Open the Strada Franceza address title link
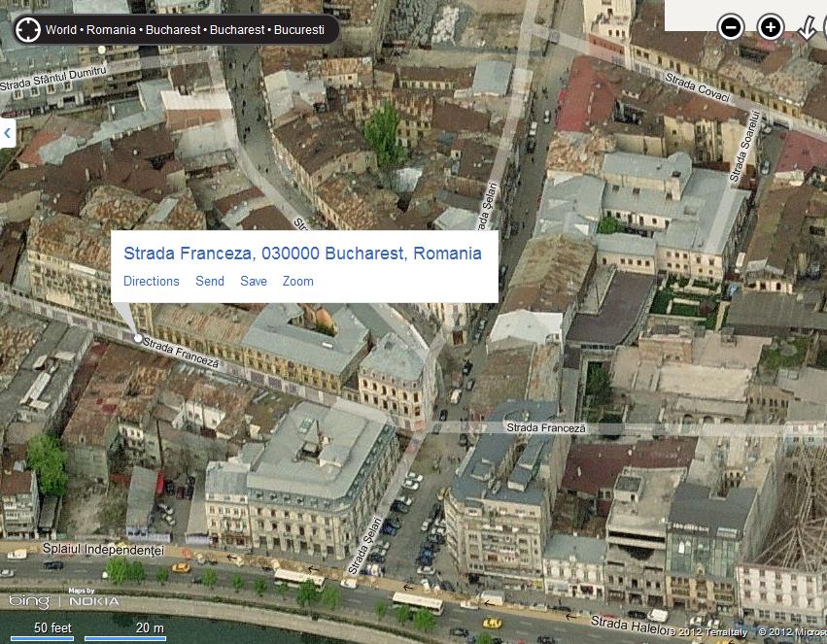This screenshot has height=644, width=827. 302,254
